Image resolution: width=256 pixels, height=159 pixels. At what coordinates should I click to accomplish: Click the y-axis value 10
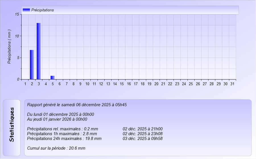pos(17,36)
